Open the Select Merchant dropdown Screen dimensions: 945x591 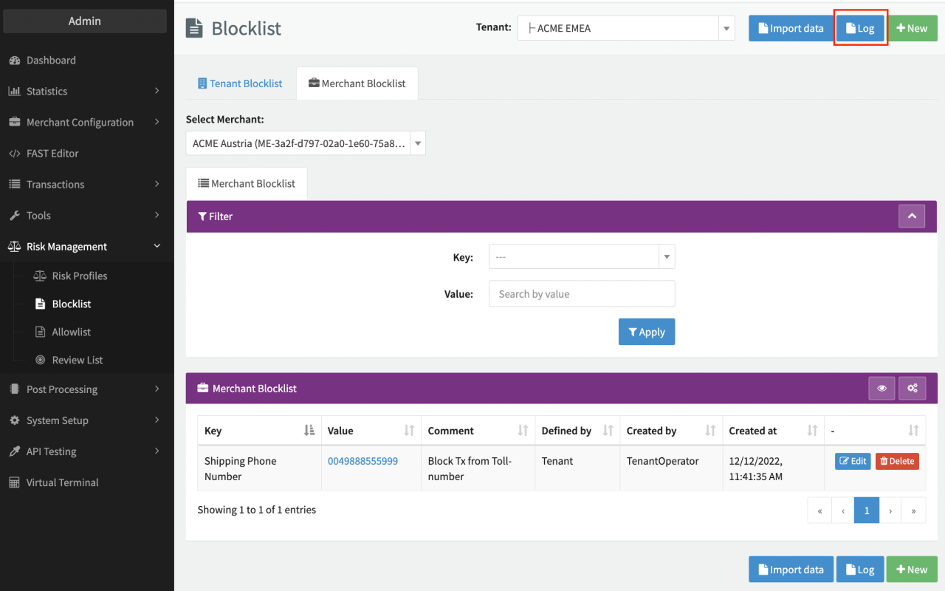coord(306,143)
